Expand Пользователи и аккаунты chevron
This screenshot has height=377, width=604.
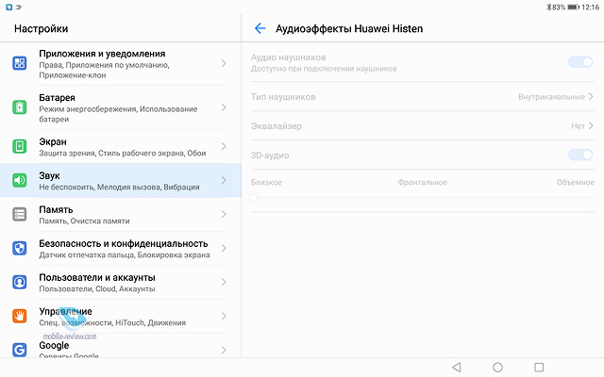pyautogui.click(x=224, y=282)
